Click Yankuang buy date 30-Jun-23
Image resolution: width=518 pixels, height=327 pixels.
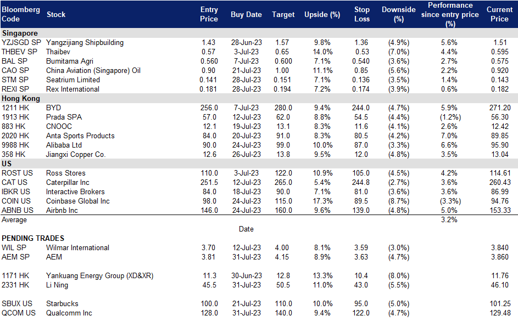(x=247, y=276)
